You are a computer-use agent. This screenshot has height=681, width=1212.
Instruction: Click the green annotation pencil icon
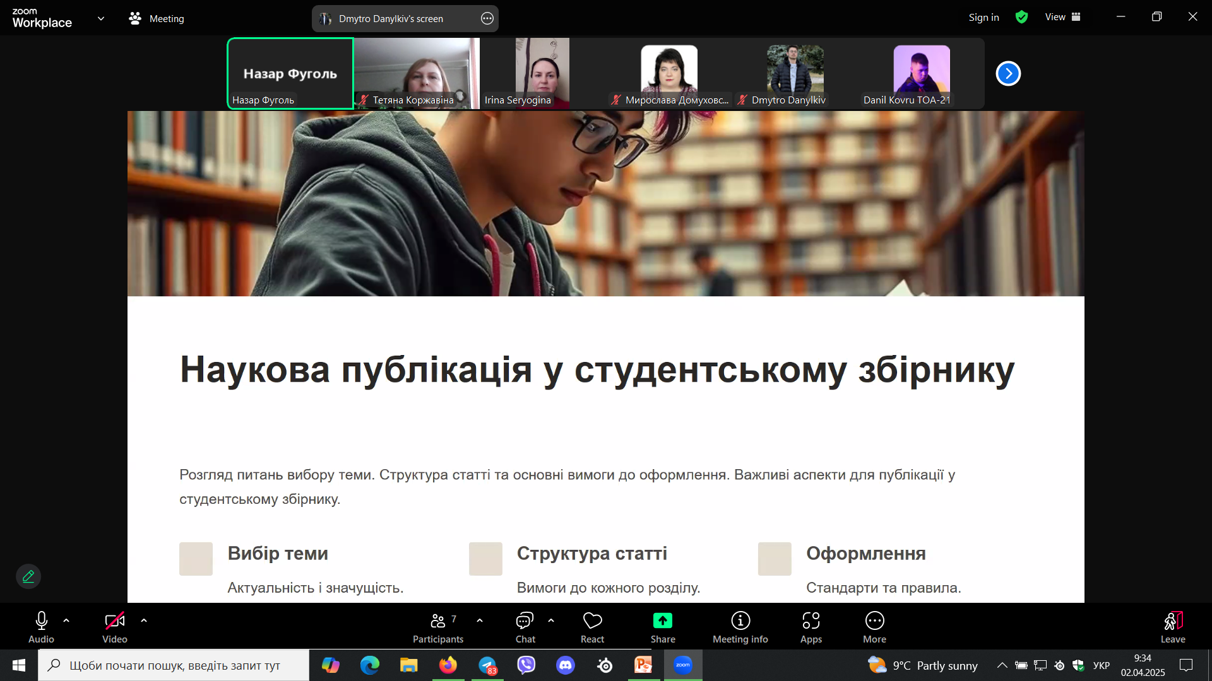click(x=28, y=576)
